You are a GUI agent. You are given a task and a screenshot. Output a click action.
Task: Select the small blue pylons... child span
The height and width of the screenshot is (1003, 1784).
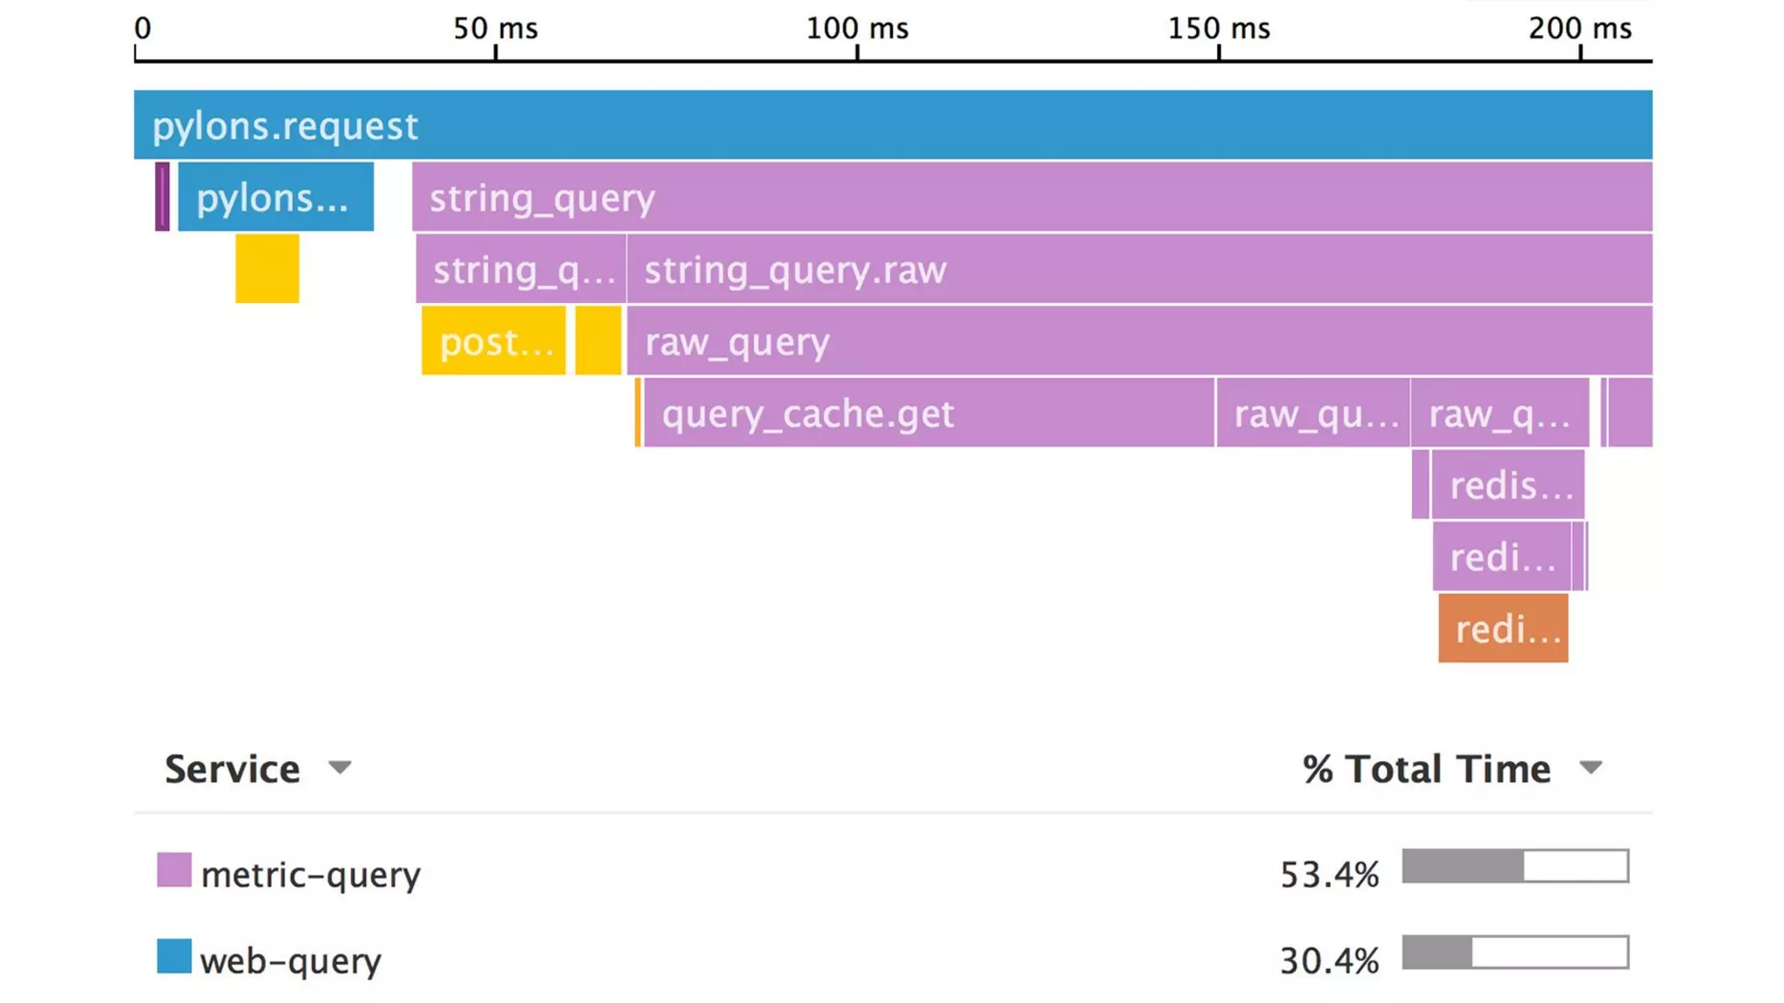[276, 197]
